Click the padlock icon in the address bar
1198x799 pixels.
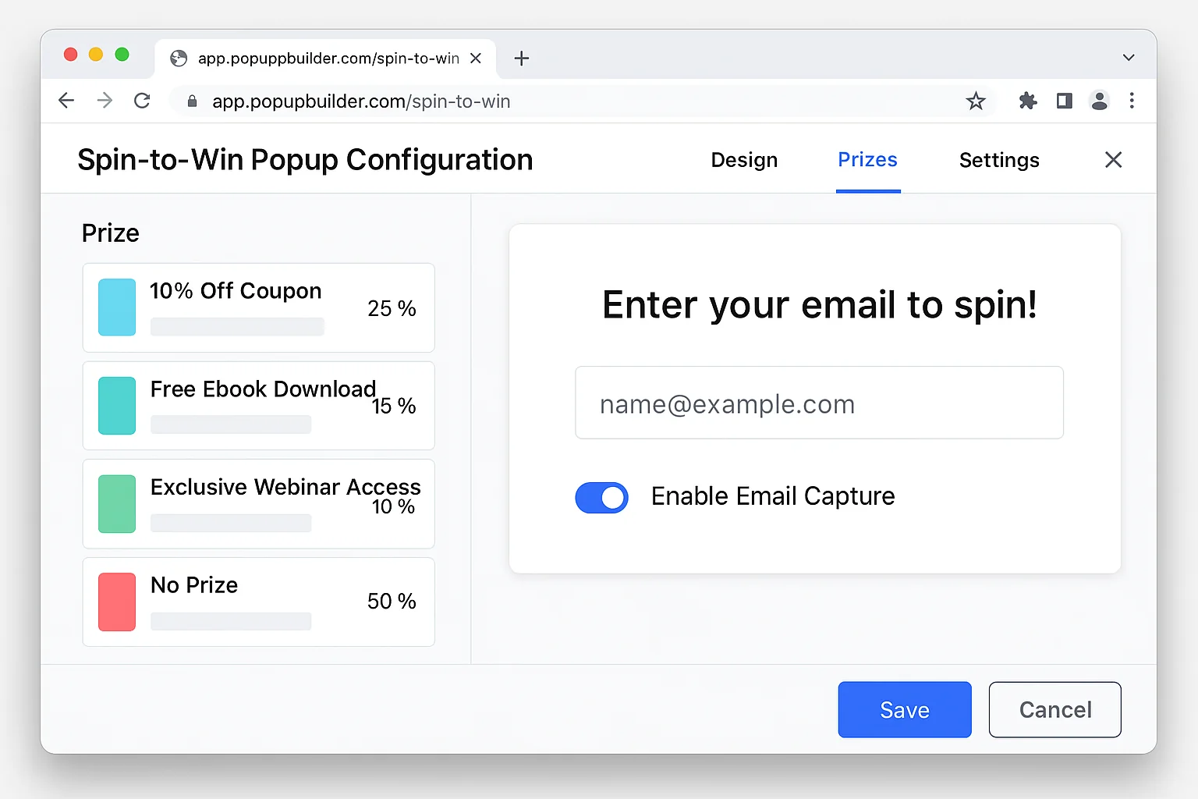point(192,101)
